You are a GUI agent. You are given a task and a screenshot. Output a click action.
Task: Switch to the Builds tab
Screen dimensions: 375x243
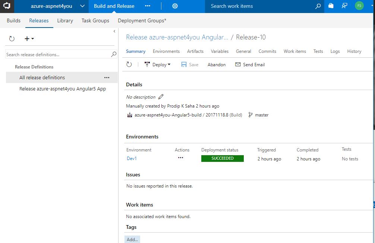[x=14, y=20]
